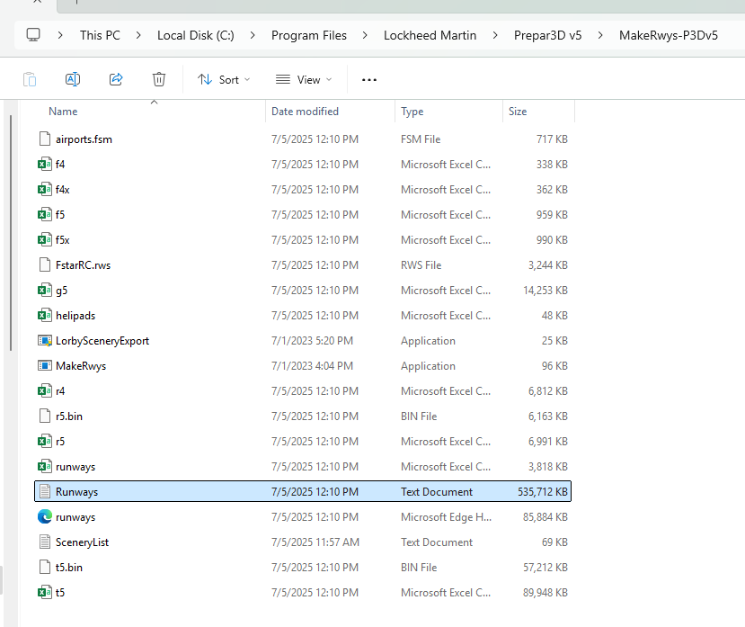The height and width of the screenshot is (627, 745).
Task: Click the 6,812 KB size value
Action: (548, 391)
